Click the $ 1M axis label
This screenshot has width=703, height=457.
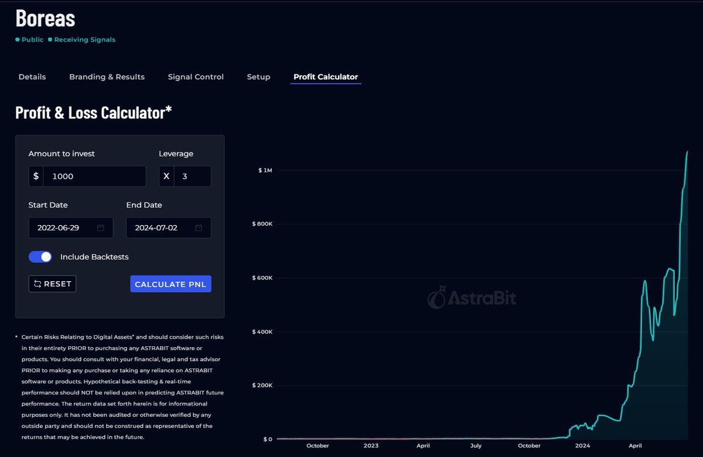(265, 170)
